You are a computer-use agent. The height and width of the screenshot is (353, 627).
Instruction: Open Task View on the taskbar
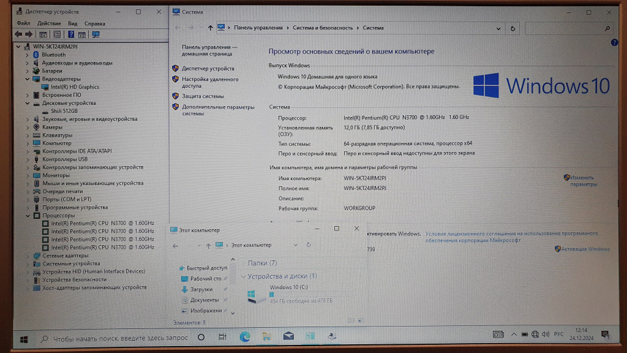pyautogui.click(x=223, y=337)
